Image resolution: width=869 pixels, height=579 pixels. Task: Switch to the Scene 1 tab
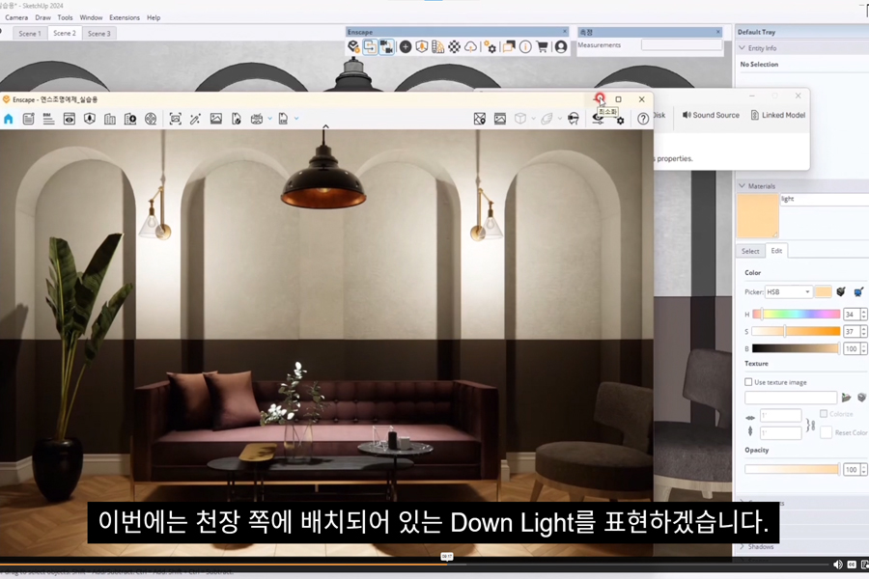coord(30,33)
